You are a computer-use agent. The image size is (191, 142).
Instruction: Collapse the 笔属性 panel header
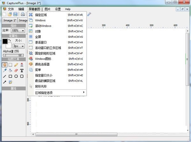[x=14, y=36]
